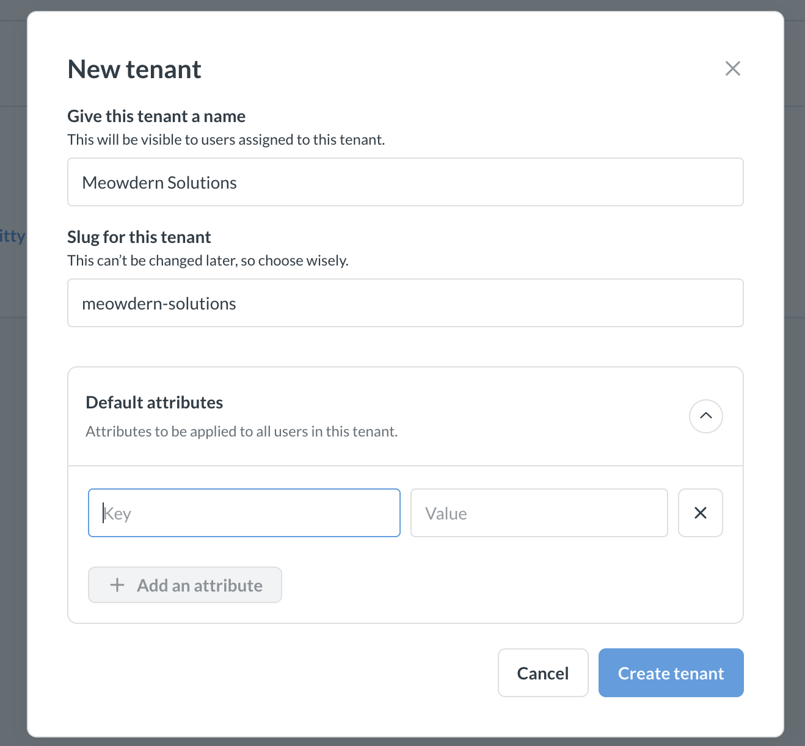
Task: Click the New tenant dialog title
Action: (x=134, y=69)
